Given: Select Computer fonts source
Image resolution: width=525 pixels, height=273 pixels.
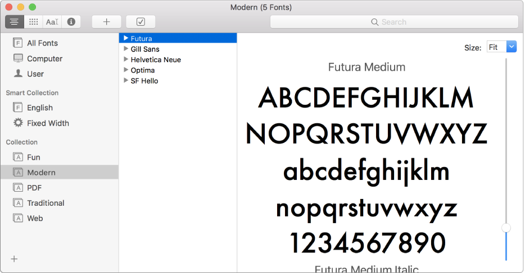Looking at the screenshot, I should [x=59, y=58].
